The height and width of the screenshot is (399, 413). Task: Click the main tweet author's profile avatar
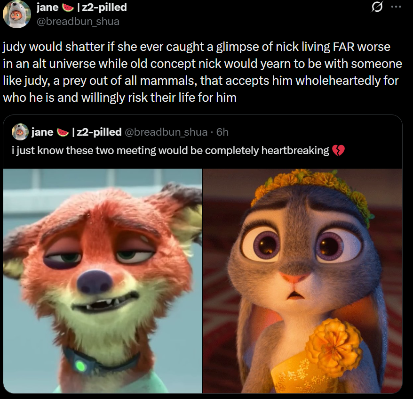[16, 14]
